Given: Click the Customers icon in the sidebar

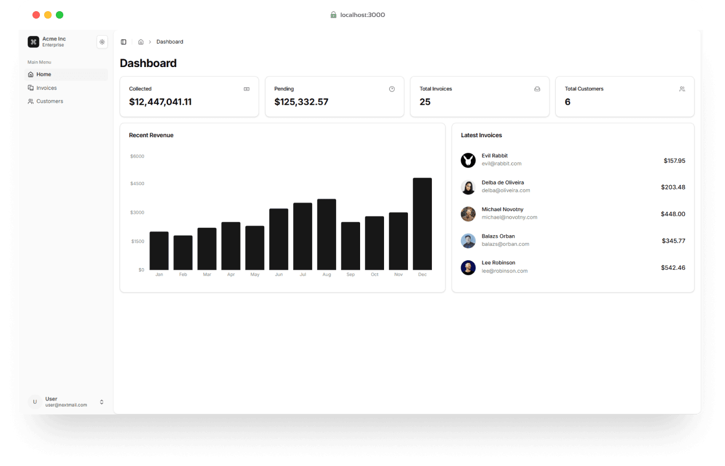Looking at the screenshot, I should tap(31, 101).
